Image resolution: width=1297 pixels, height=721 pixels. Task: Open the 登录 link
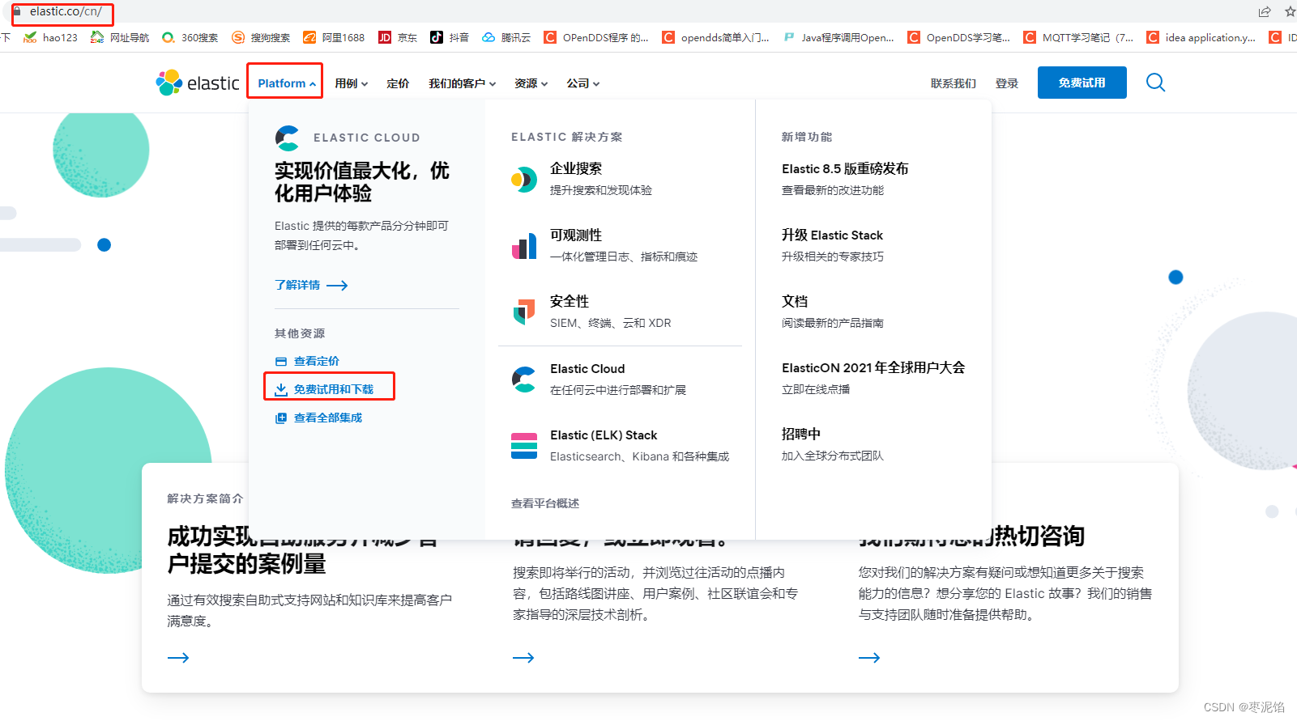1007,83
